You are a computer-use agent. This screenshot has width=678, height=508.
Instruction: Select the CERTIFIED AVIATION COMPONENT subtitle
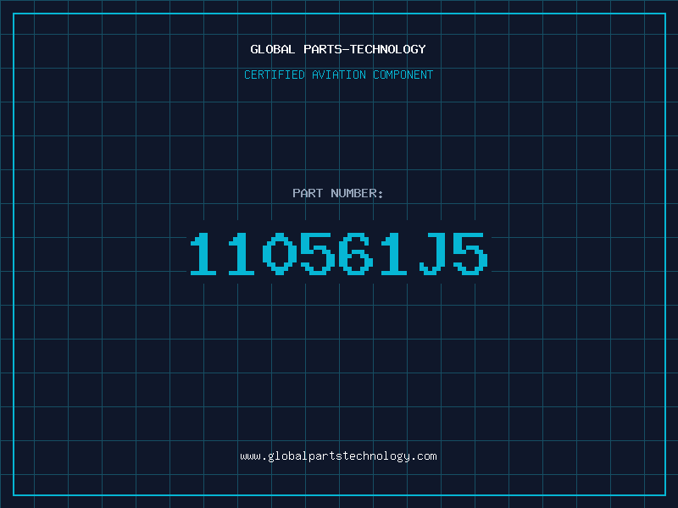point(338,75)
